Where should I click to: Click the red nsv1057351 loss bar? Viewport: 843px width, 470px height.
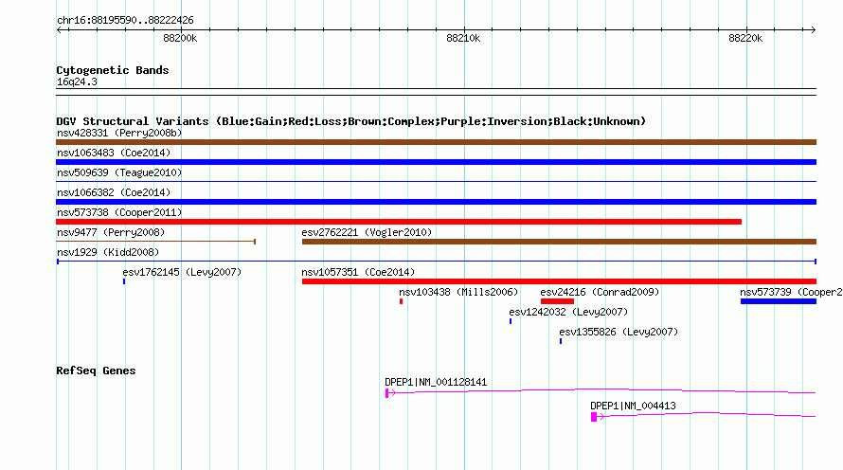[559, 281]
